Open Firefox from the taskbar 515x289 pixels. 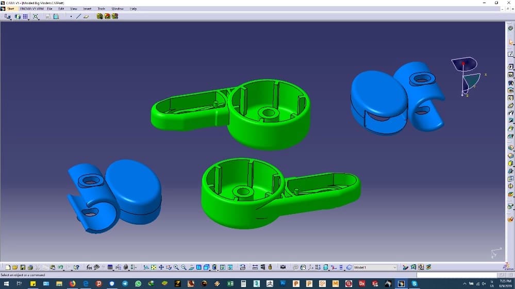pyautogui.click(x=72, y=283)
